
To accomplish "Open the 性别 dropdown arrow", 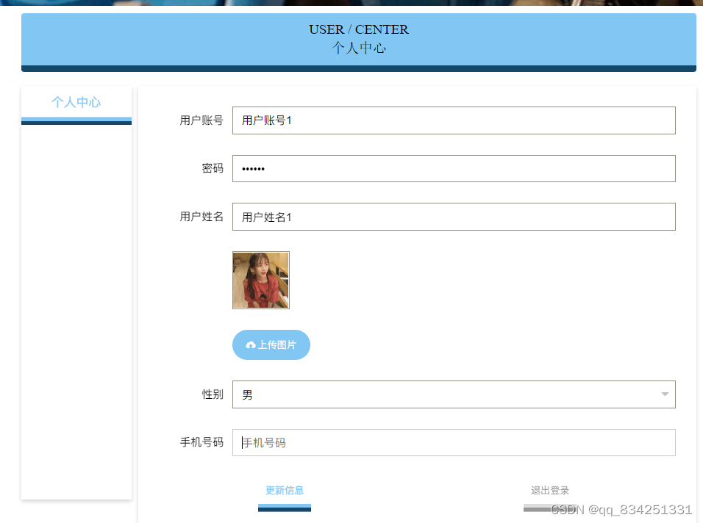I will 665,394.
